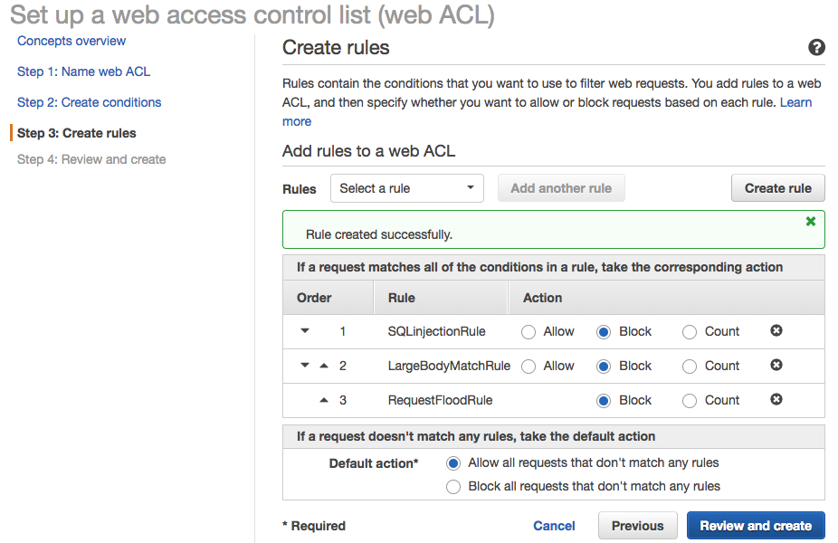Open Step 1: Name web ACL
The width and height of the screenshot is (838, 543).
coord(83,71)
